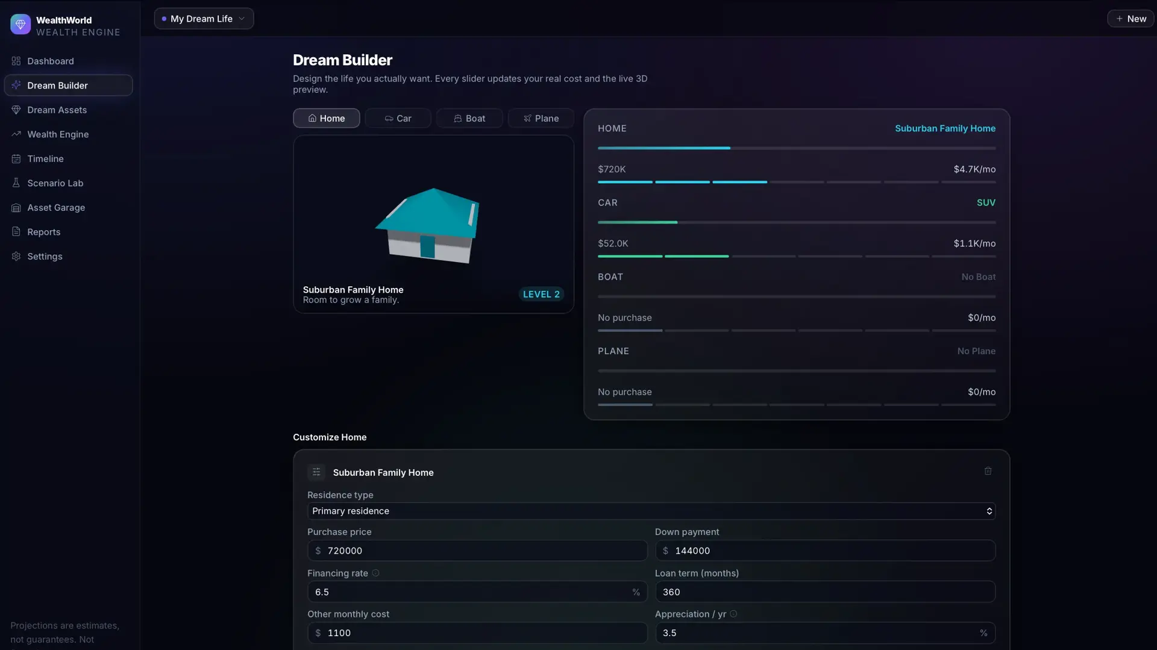The image size is (1157, 650).
Task: Adjust the HOME level slider
Action: 796,148
